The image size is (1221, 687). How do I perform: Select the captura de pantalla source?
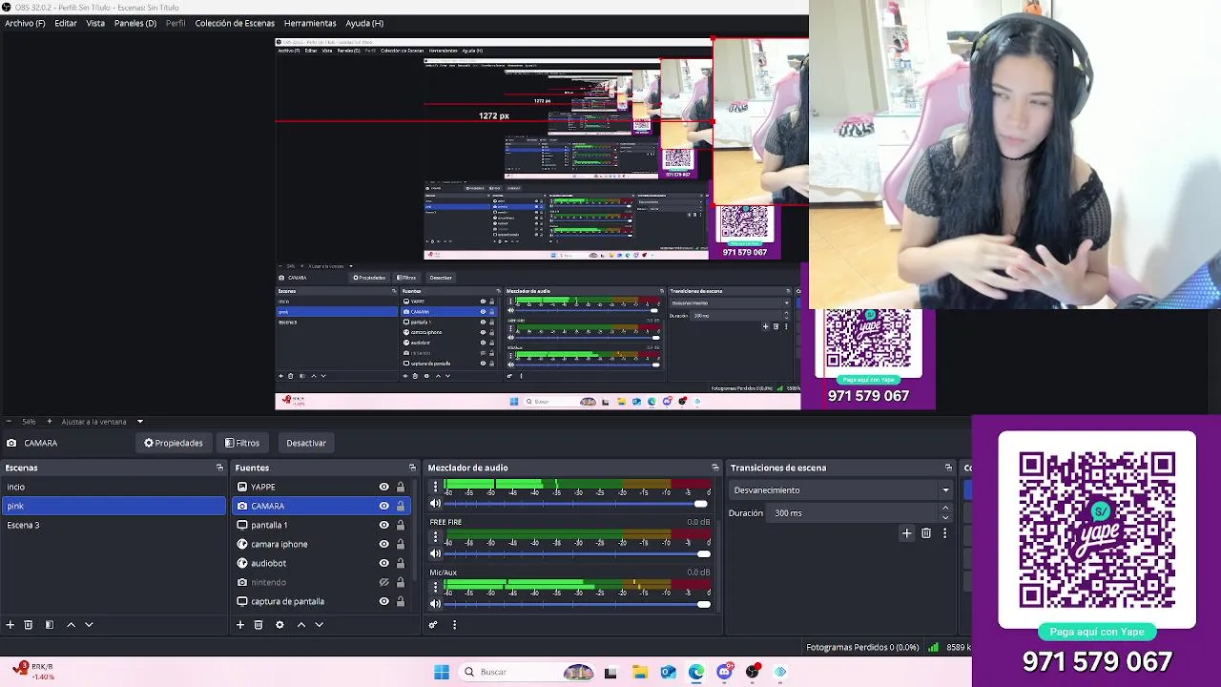[x=321, y=601]
